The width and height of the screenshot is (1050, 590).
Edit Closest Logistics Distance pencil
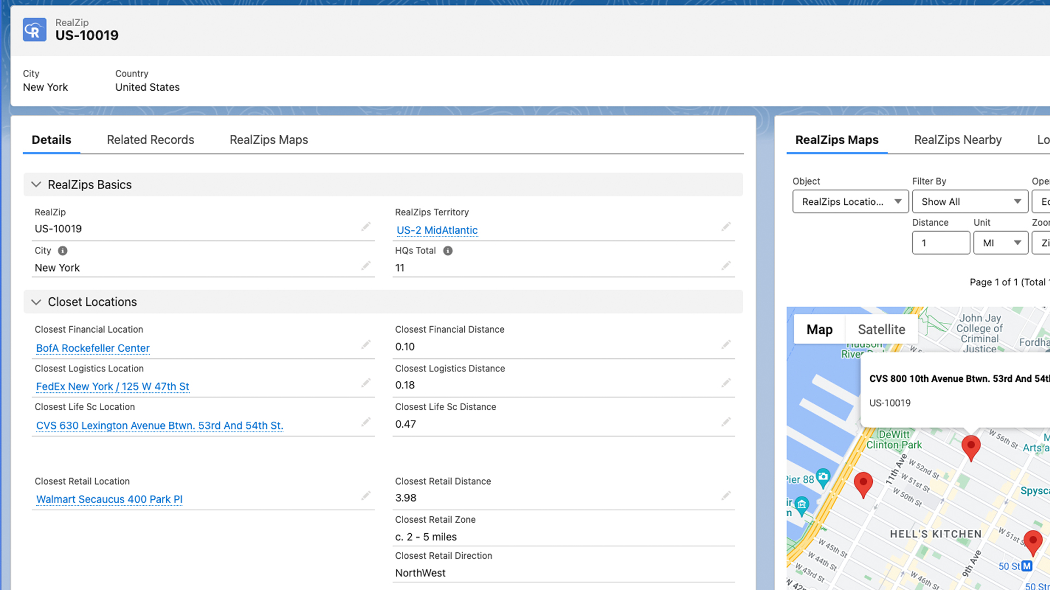coord(726,383)
